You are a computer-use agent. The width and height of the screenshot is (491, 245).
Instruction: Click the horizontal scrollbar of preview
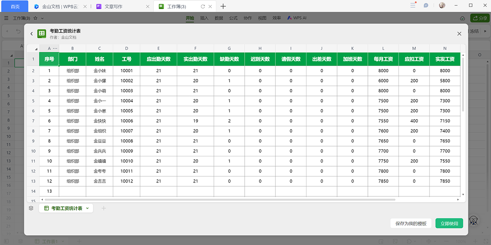pos(221,200)
